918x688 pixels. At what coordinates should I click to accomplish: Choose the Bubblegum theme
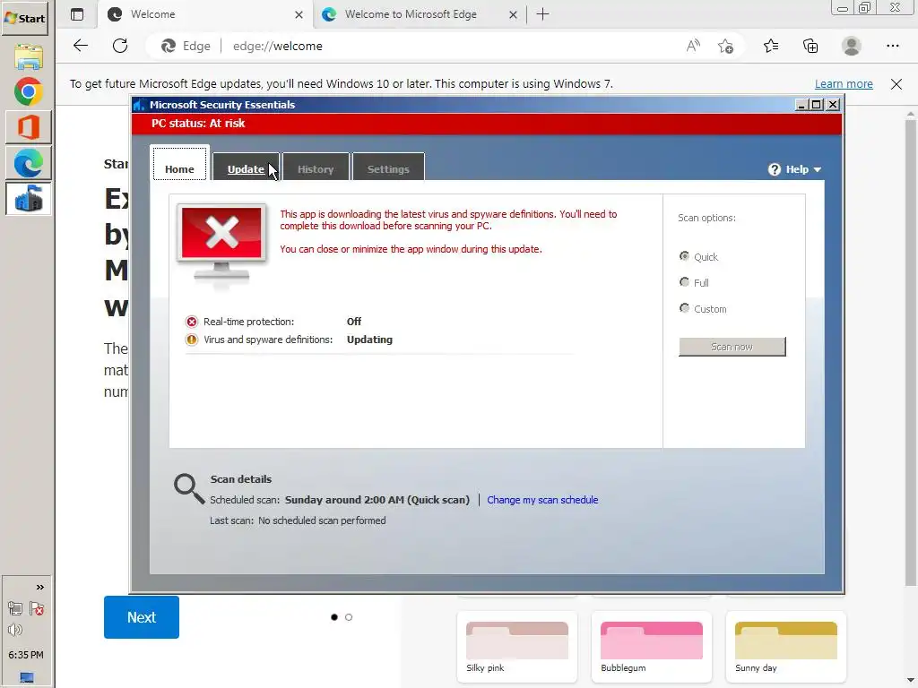(x=652, y=647)
